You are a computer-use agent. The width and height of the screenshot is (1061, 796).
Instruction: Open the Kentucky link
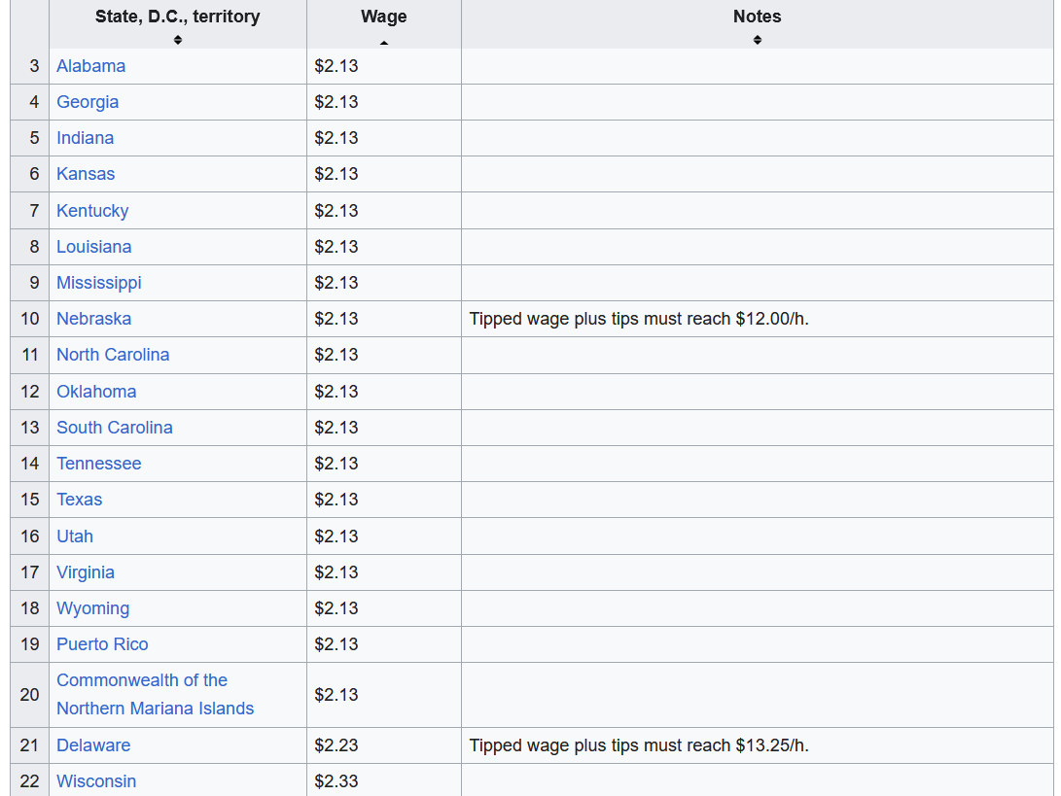(x=92, y=211)
